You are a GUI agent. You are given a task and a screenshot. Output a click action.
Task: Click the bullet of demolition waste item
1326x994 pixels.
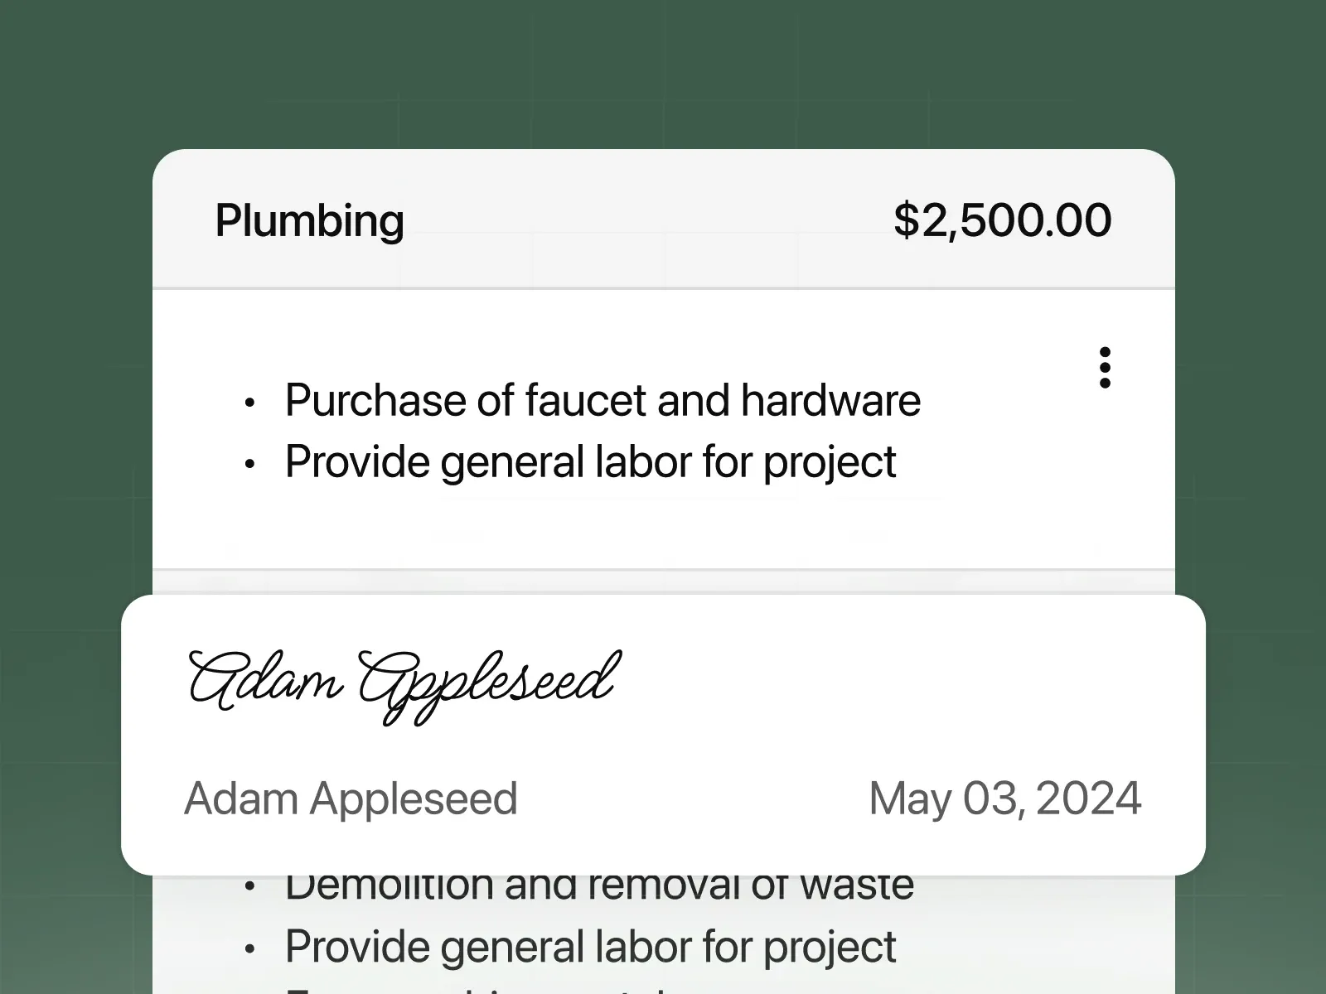[x=249, y=886]
